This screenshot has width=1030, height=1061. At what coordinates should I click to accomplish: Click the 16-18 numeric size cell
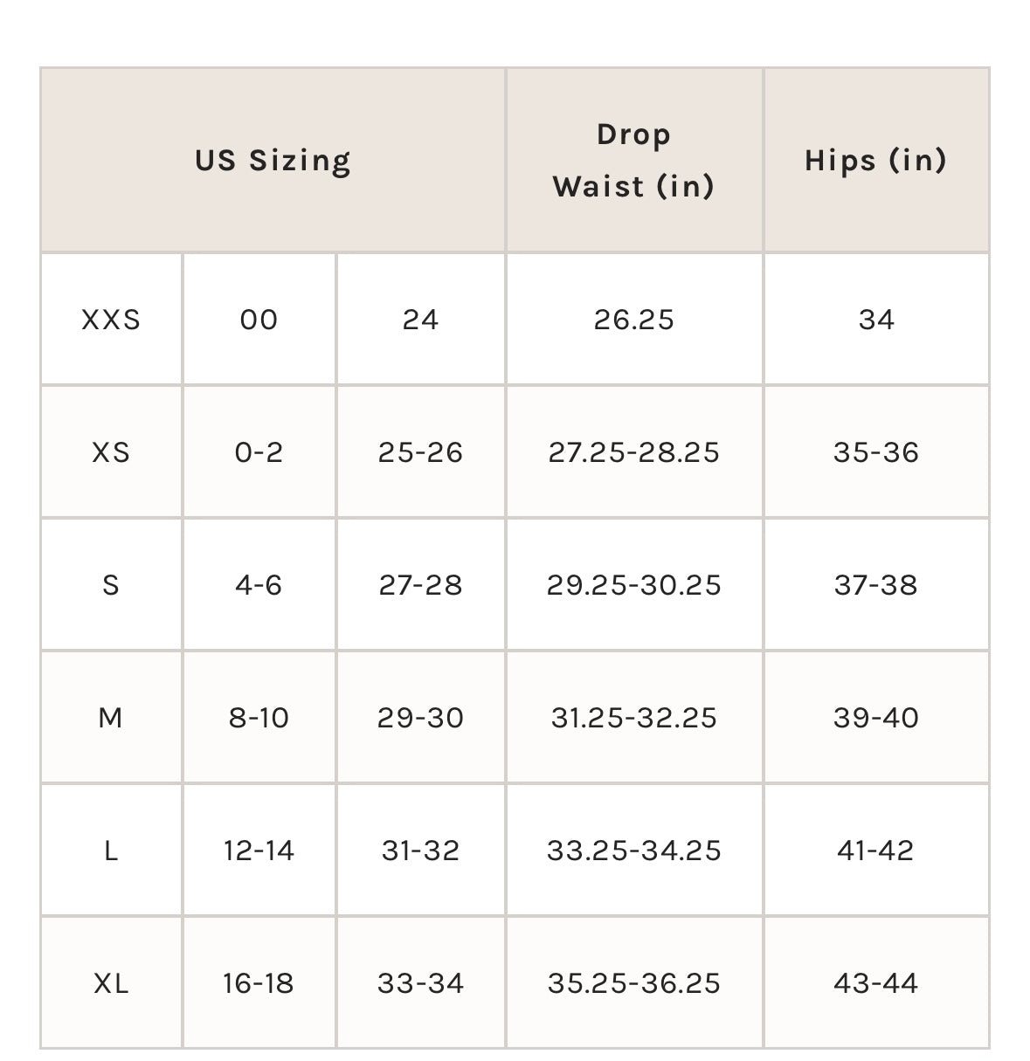(259, 983)
